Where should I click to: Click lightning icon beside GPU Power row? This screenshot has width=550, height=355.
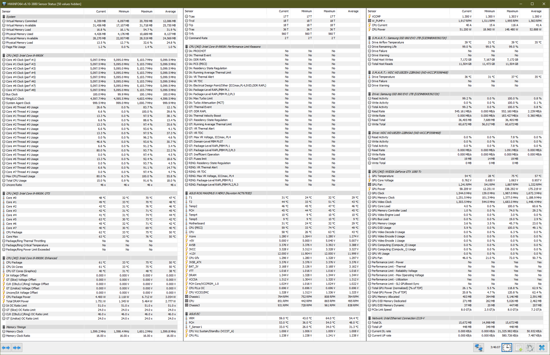370,189
